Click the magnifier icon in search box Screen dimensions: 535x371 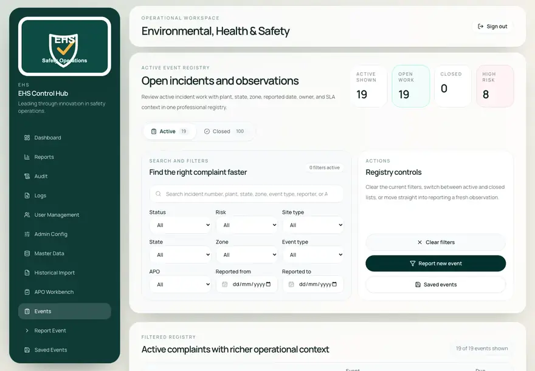[x=158, y=194]
